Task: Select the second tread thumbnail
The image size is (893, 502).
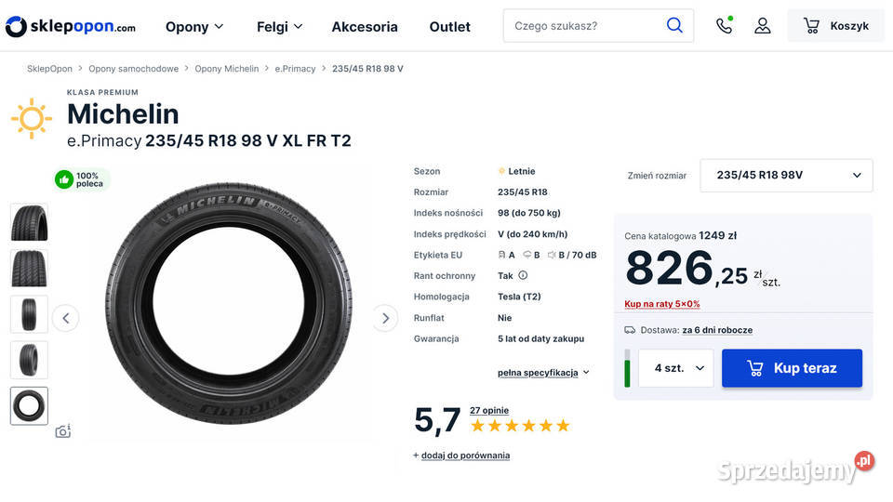Action: click(x=29, y=268)
